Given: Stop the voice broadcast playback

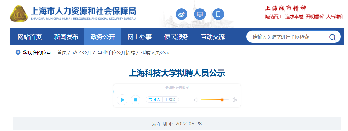Looking at the screenshot, I should click(136, 100).
